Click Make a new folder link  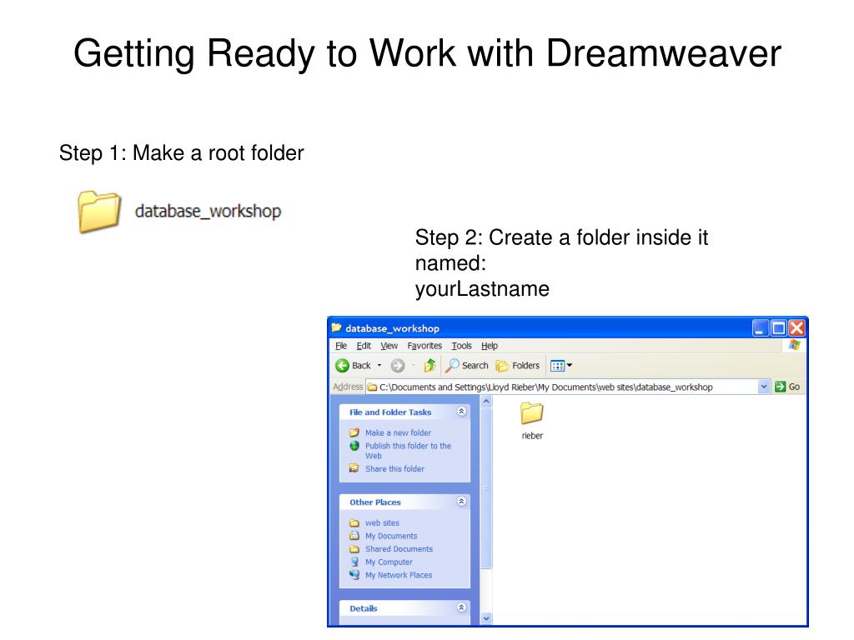(398, 432)
